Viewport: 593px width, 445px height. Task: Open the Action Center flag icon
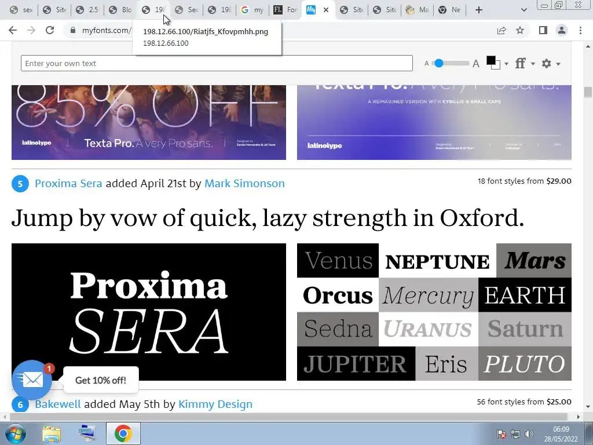pos(502,434)
